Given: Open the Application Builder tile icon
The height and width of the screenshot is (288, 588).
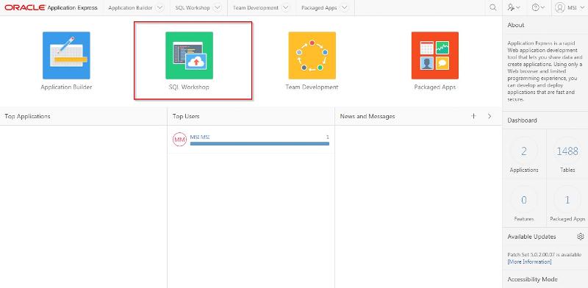Looking at the screenshot, I should pyautogui.click(x=66, y=56).
